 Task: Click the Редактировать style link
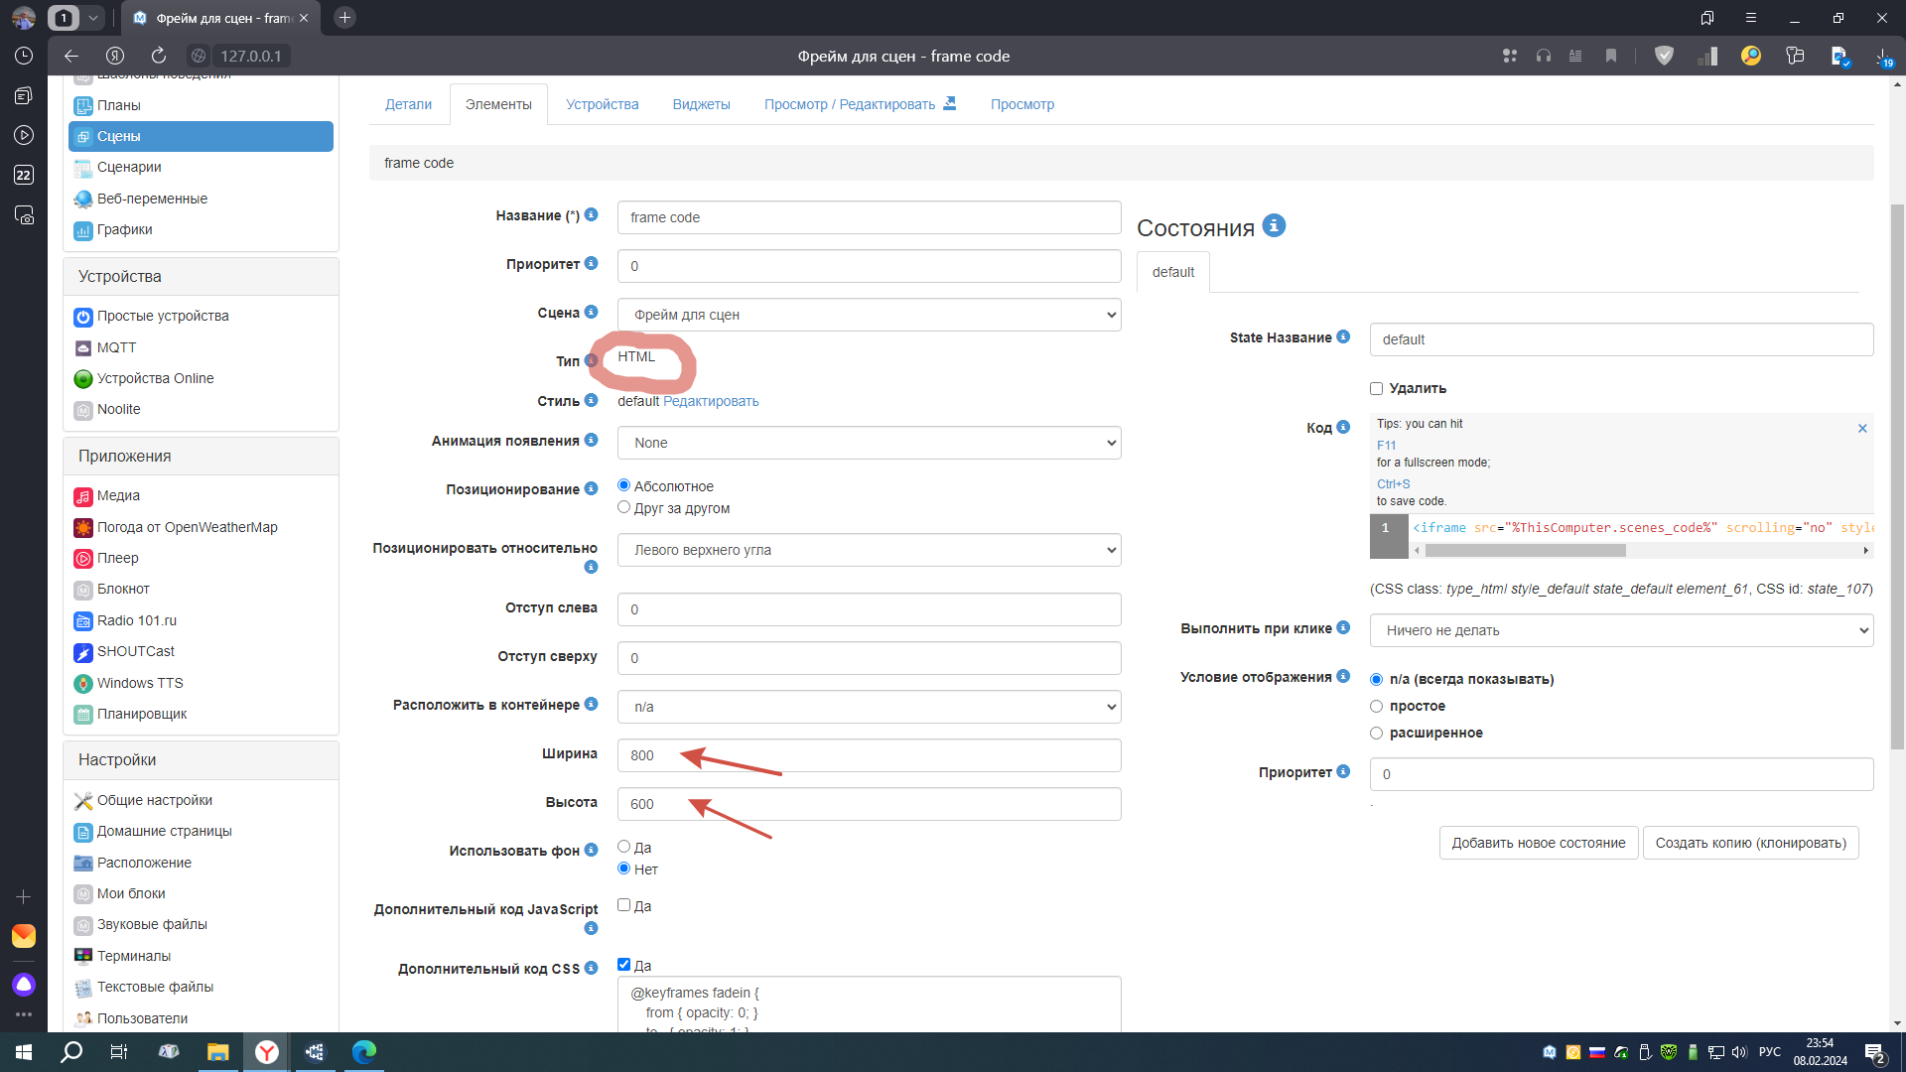tap(711, 401)
